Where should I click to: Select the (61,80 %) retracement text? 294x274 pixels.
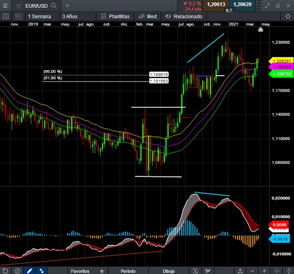tap(53, 78)
